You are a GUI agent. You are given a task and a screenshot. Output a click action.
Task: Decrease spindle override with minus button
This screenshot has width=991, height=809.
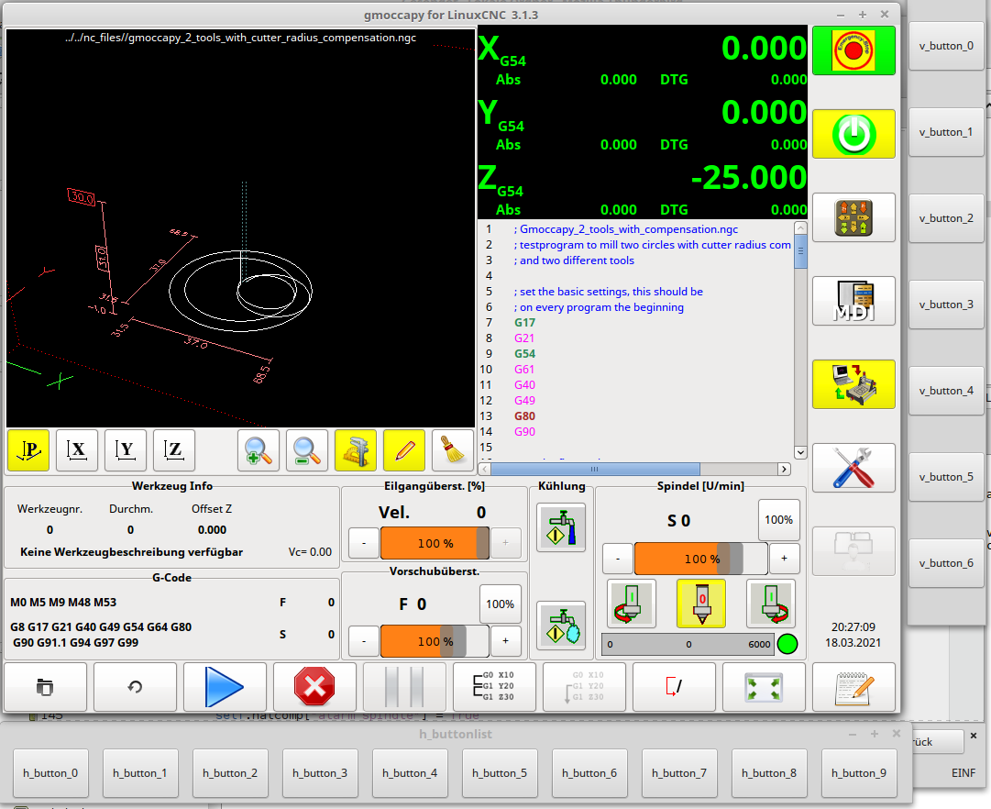pyautogui.click(x=618, y=559)
